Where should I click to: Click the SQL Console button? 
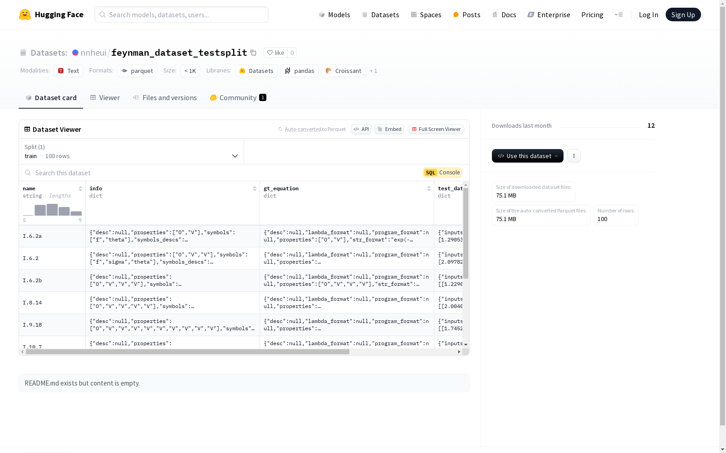(x=442, y=173)
